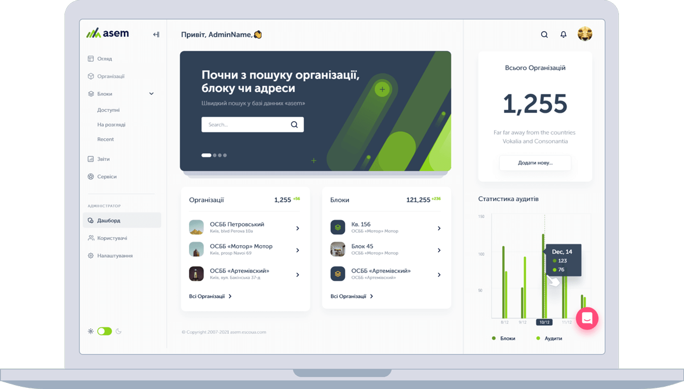The image size is (684, 389).
Task: Collapse the sidebar using the arrow icon
Action: click(x=156, y=34)
